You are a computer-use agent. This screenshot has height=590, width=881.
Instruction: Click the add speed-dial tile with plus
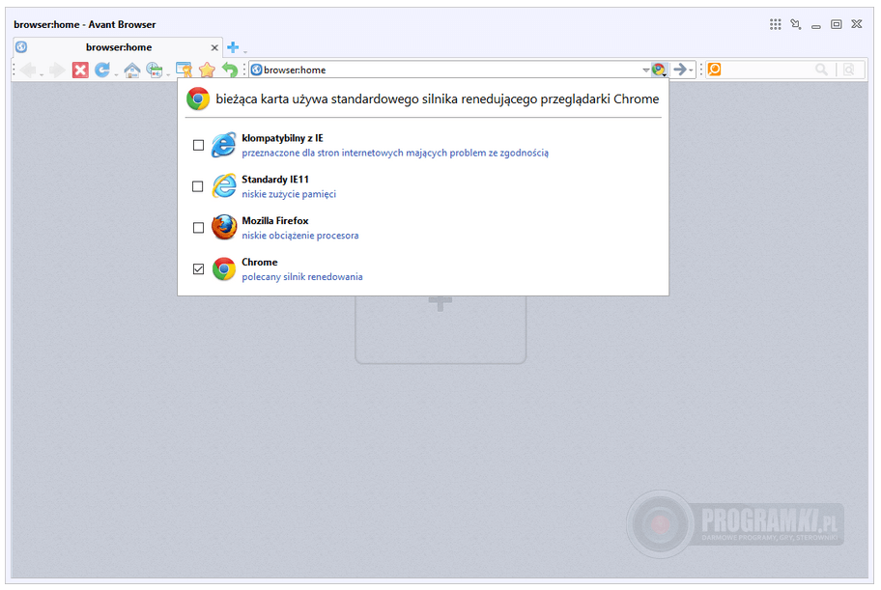(440, 328)
